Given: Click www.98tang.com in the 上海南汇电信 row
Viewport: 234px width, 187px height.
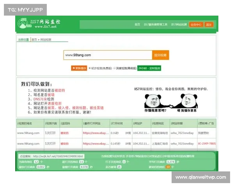Looking at the screenshot, I should tap(28, 144).
